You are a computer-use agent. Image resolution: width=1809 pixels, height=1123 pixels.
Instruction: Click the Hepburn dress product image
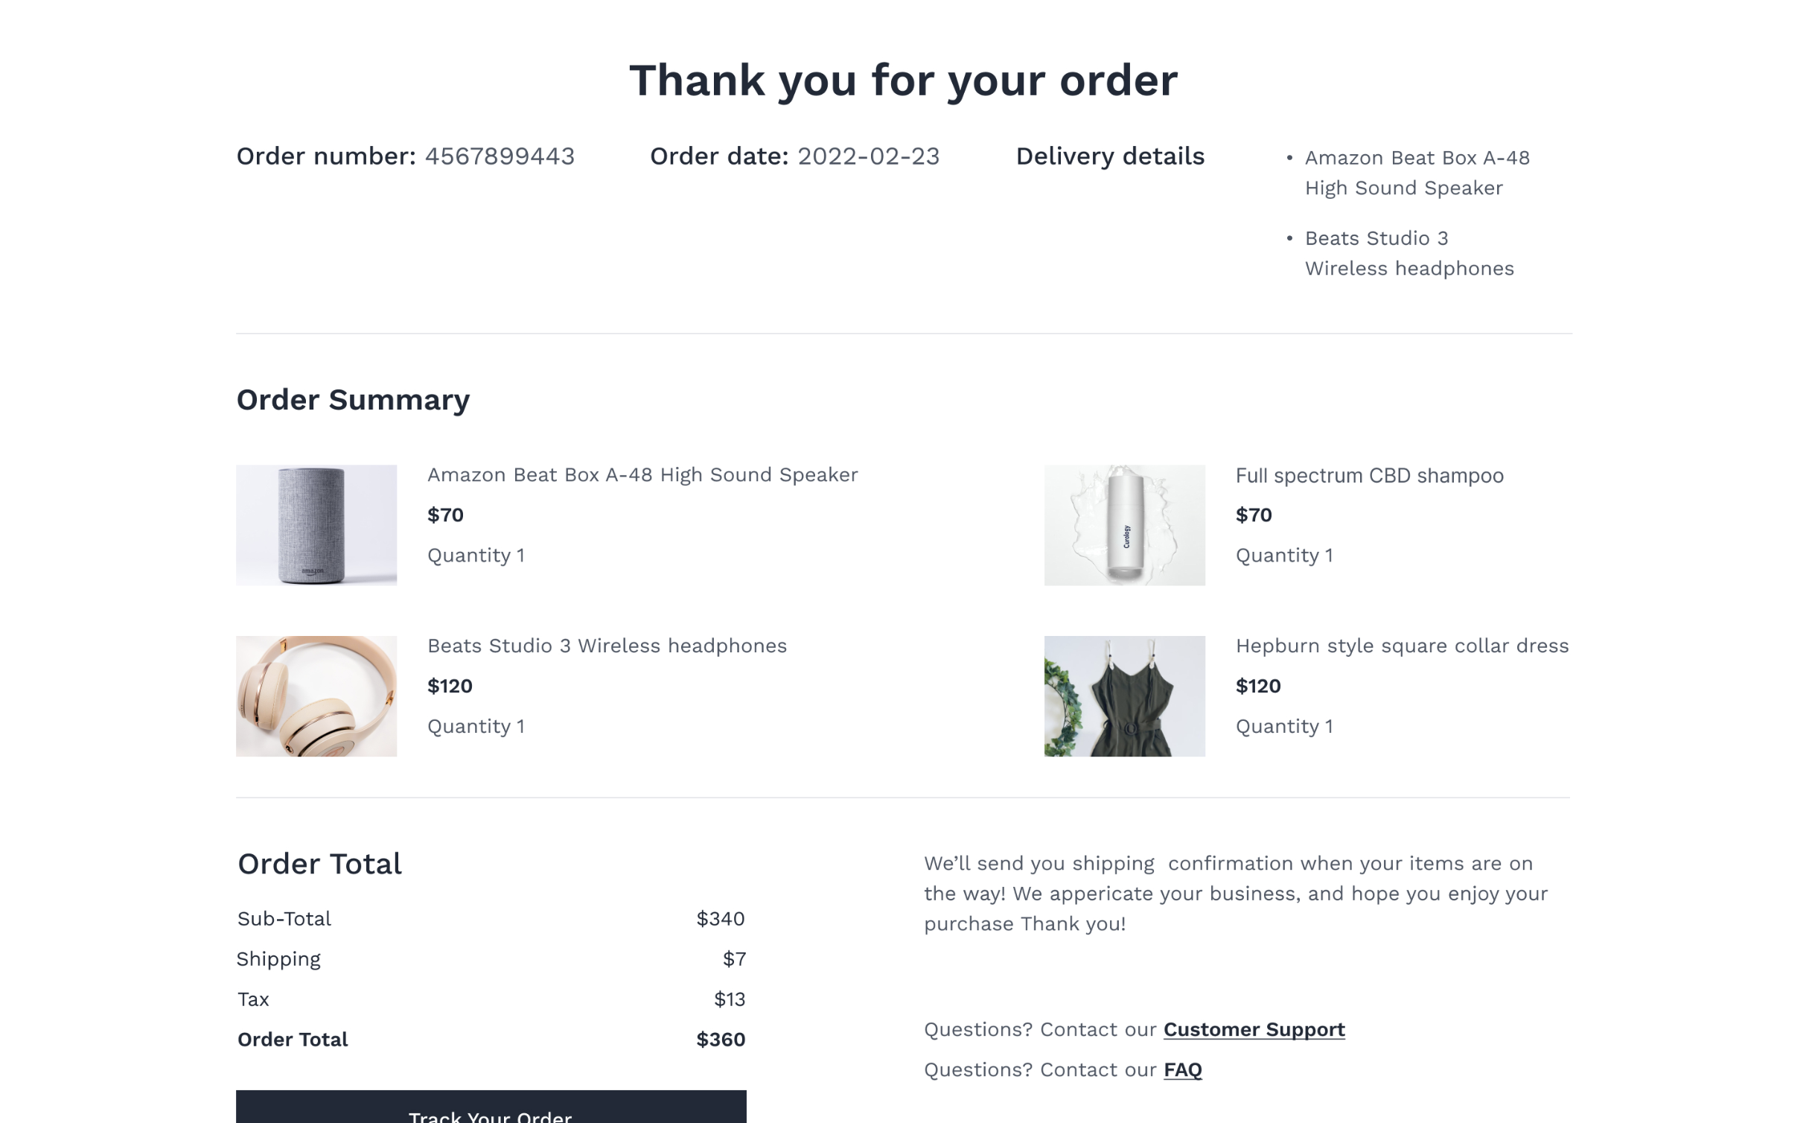(x=1124, y=696)
